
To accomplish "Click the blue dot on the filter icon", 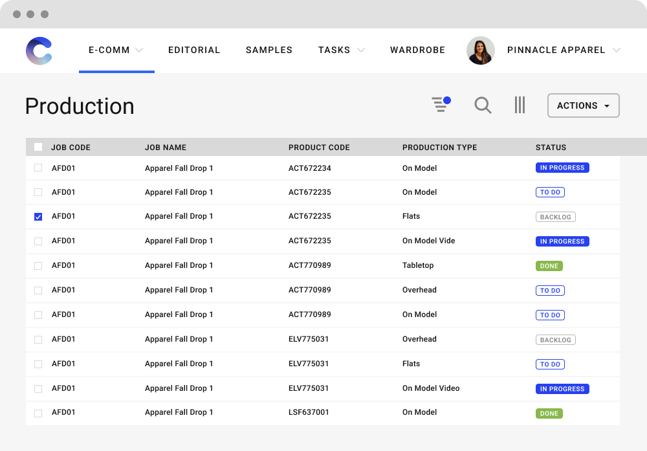I will pyautogui.click(x=447, y=99).
